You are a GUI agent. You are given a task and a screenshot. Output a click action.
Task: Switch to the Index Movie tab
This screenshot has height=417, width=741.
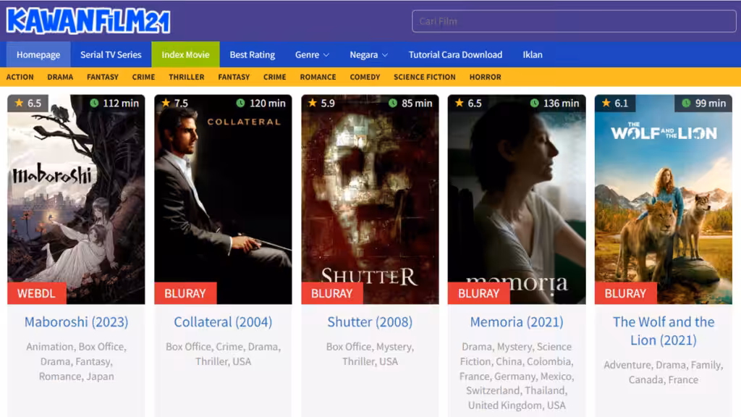pos(185,54)
